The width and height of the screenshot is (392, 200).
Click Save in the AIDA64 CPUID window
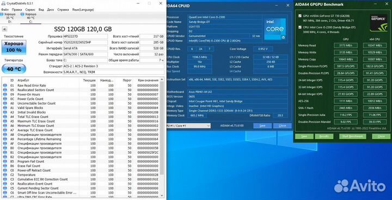click(x=262, y=126)
